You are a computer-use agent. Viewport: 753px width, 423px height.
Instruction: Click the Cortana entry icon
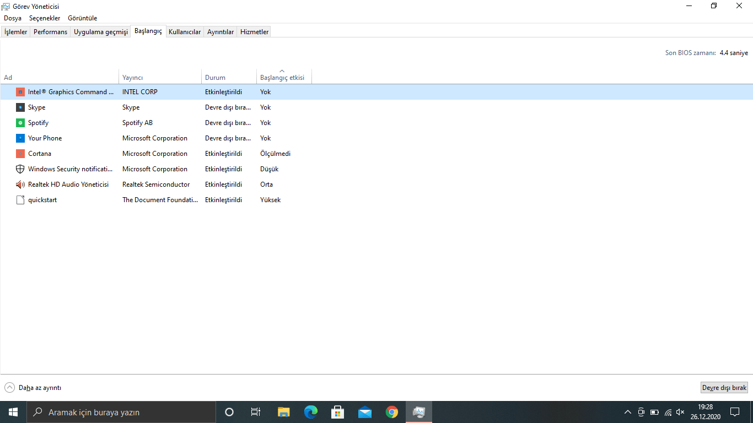tap(20, 154)
